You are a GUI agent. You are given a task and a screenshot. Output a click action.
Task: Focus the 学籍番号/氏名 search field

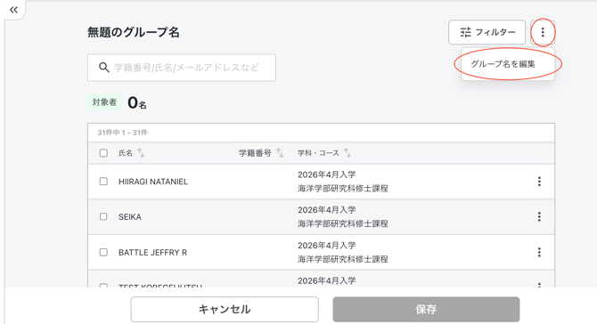click(x=182, y=68)
